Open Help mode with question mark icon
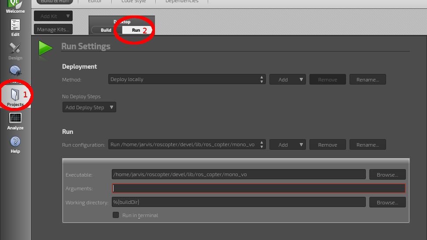This screenshot has width=427, height=240. pyautogui.click(x=15, y=144)
